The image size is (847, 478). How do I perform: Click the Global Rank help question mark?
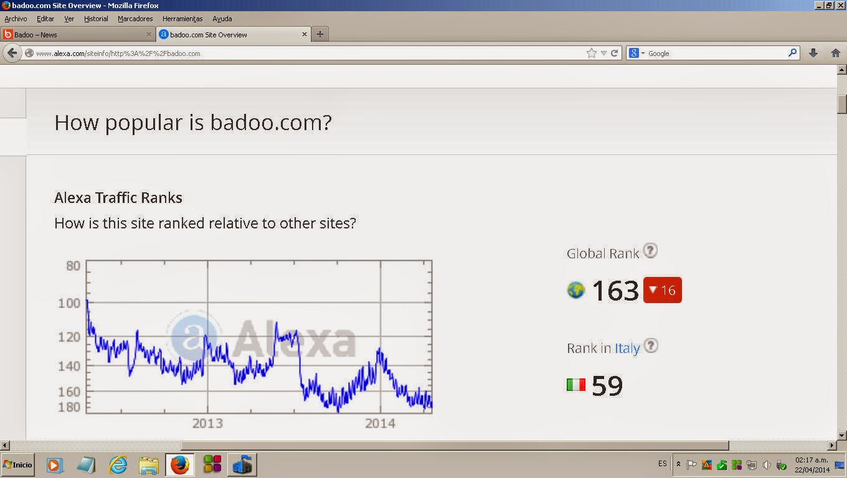650,251
